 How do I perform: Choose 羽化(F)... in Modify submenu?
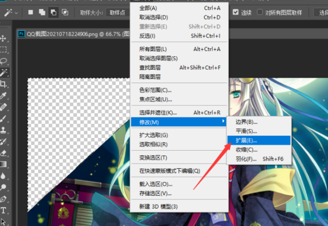(x=259, y=159)
